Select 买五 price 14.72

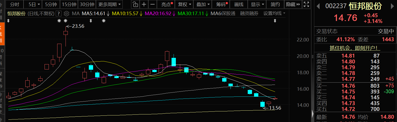(348, 109)
